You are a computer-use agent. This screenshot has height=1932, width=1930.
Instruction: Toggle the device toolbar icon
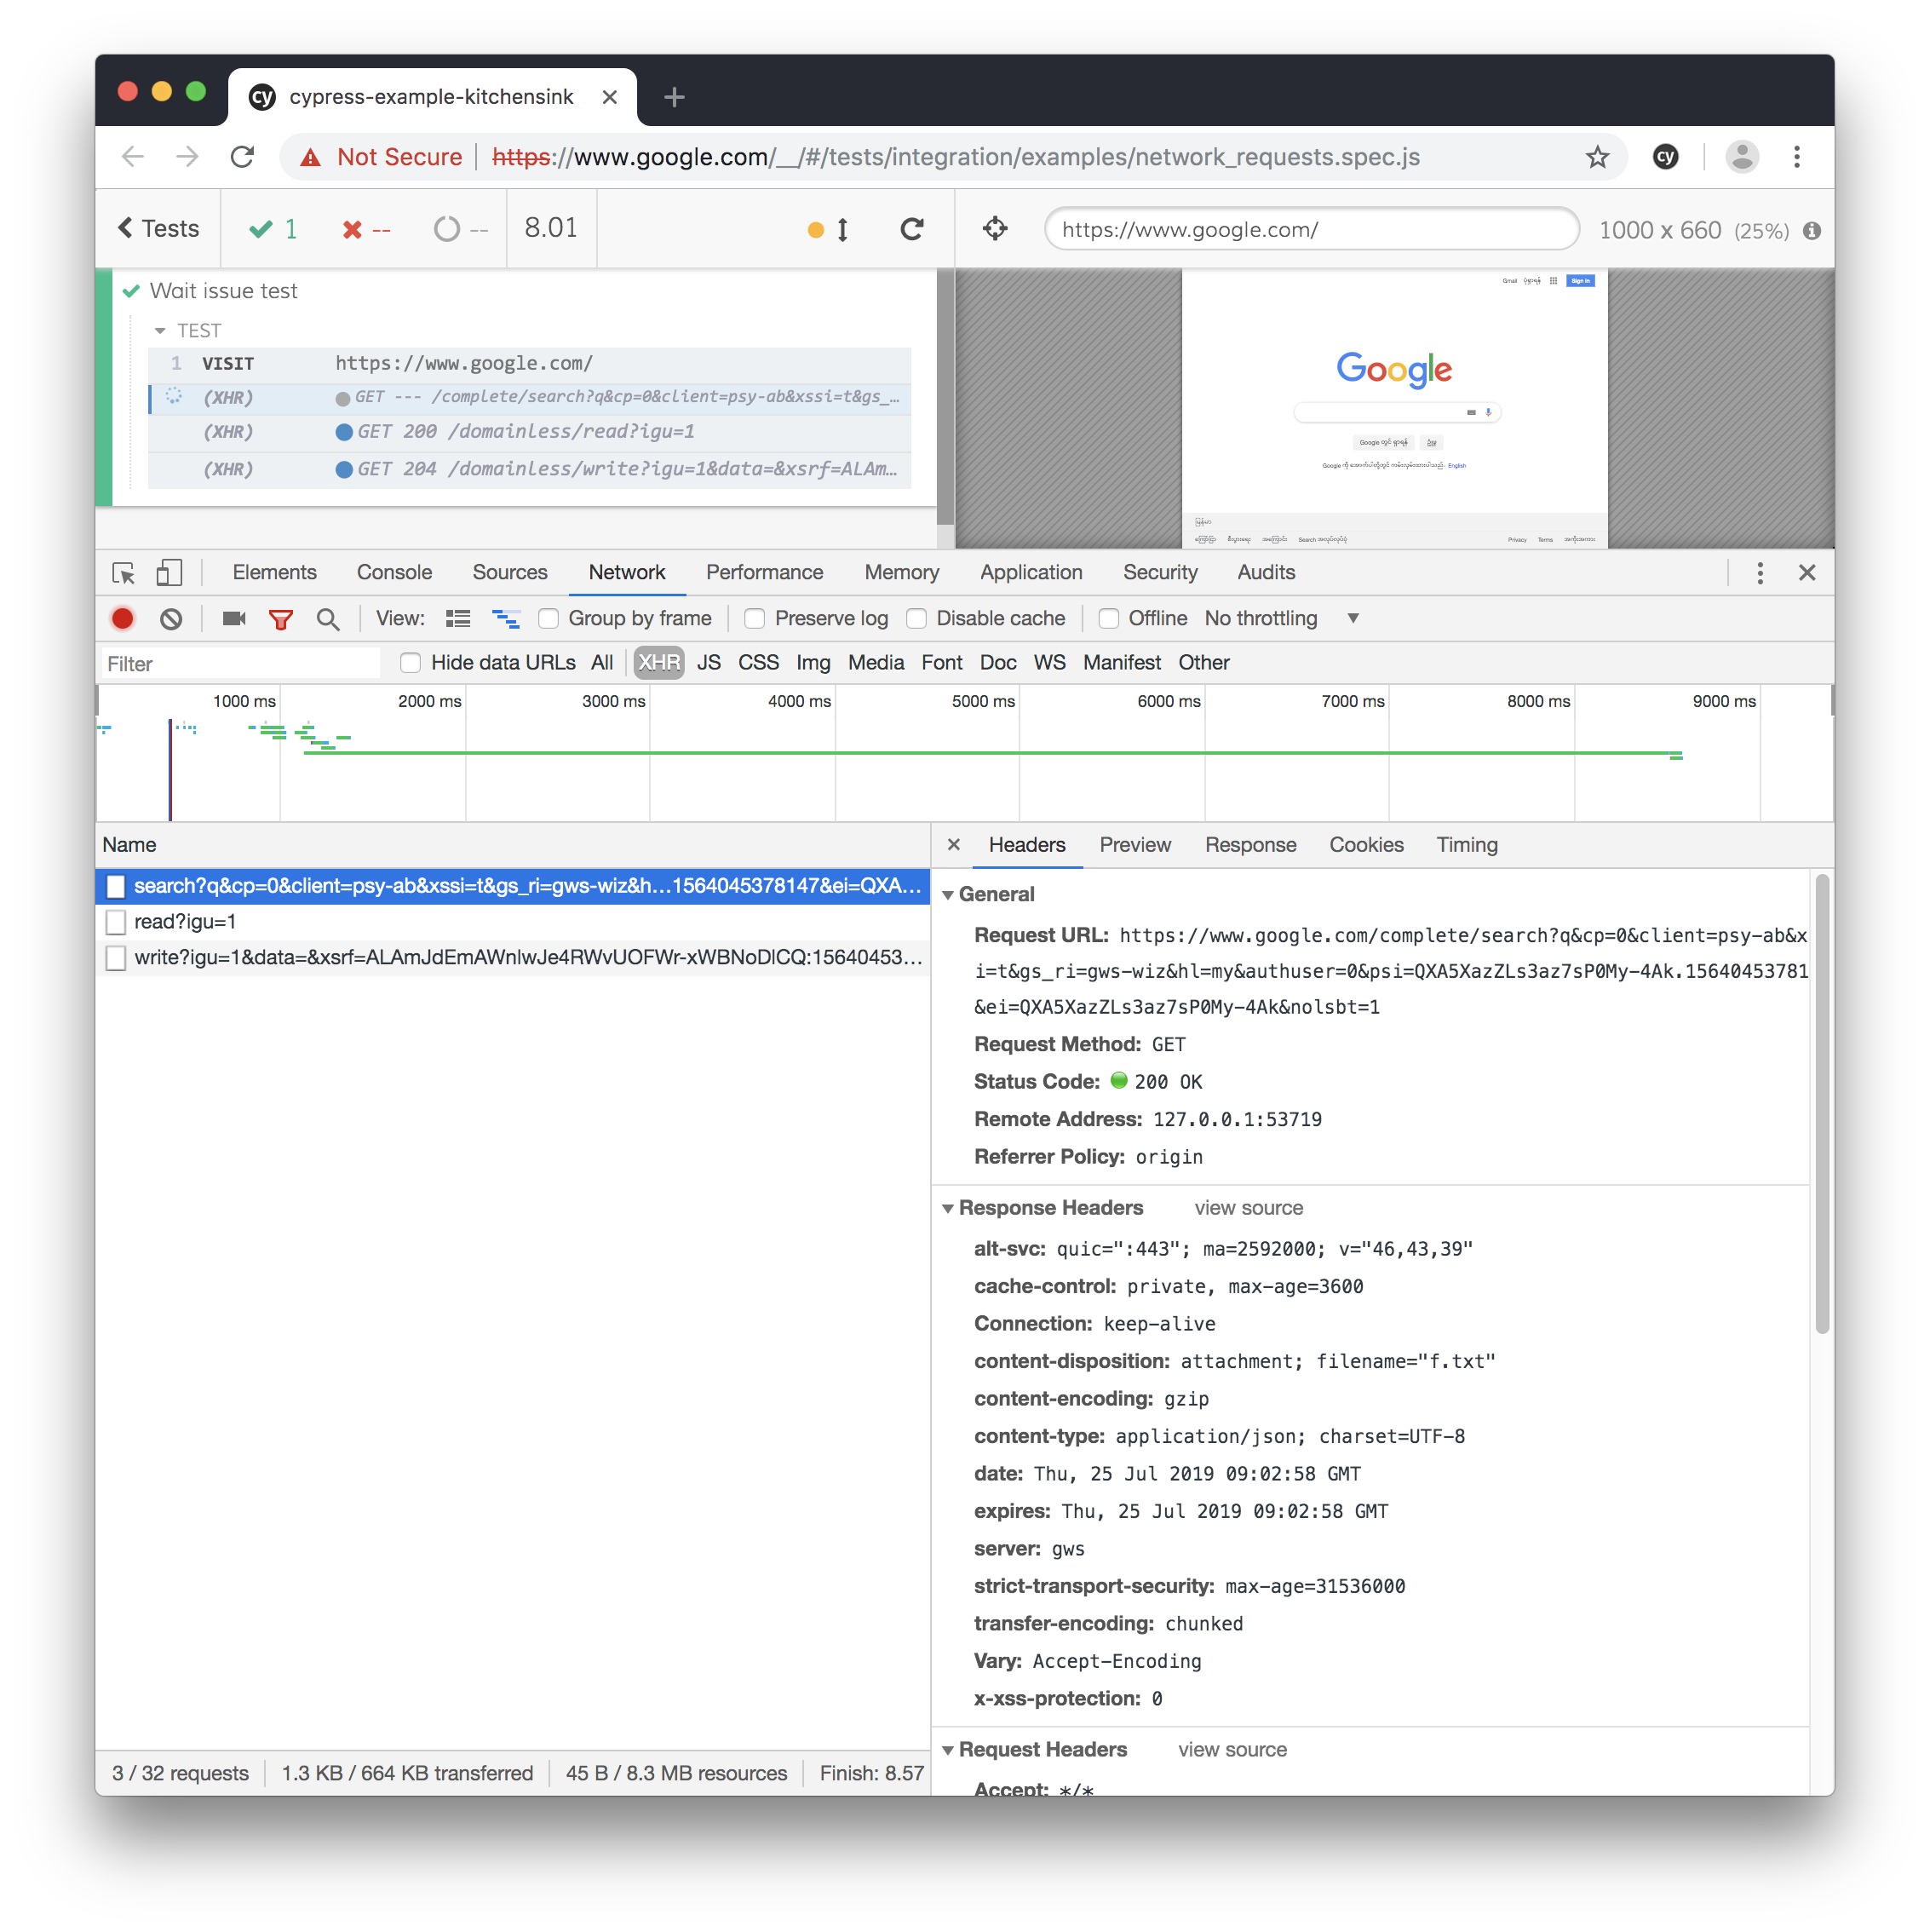169,573
